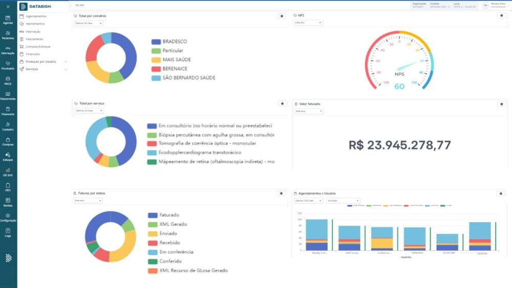Click the DS 360 breadcrumb in the top bar
The width and height of the screenshot is (512, 288).
(x=80, y=5)
